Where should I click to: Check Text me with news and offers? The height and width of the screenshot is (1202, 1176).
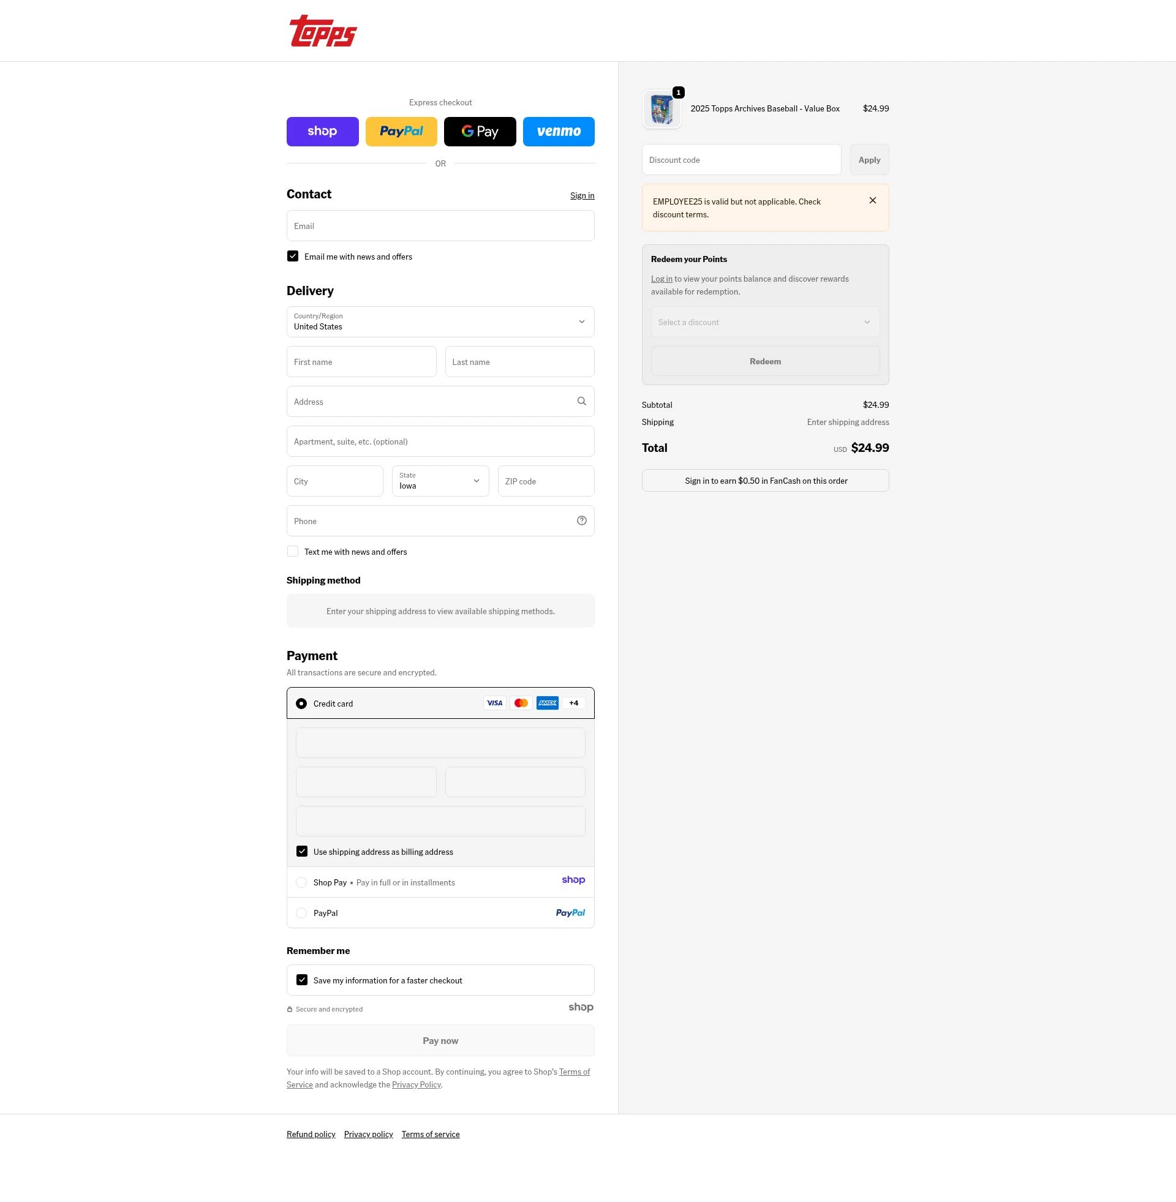(293, 551)
